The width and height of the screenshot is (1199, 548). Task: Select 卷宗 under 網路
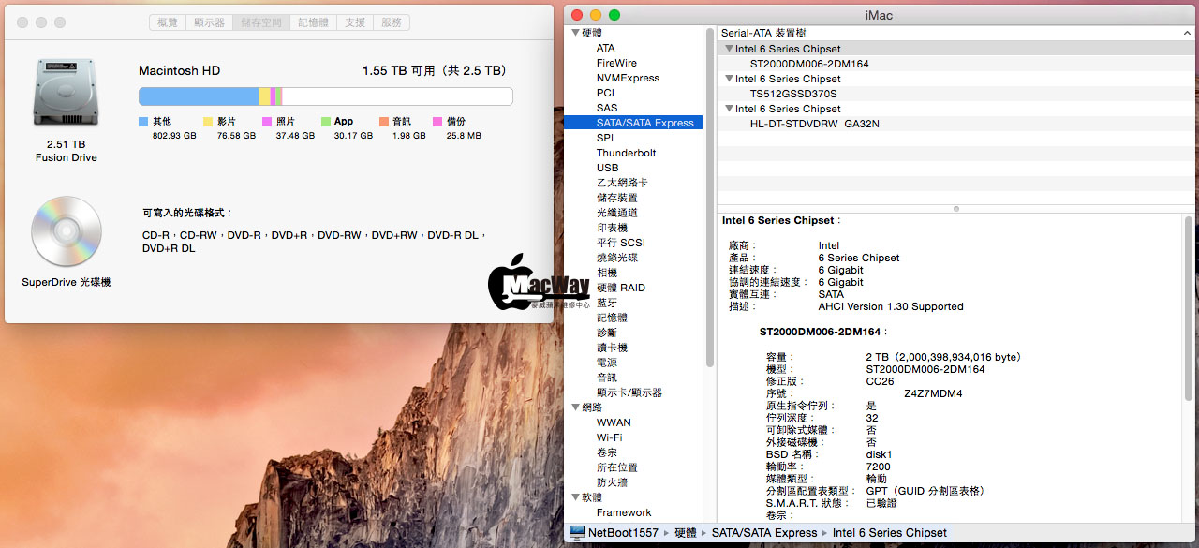606,452
